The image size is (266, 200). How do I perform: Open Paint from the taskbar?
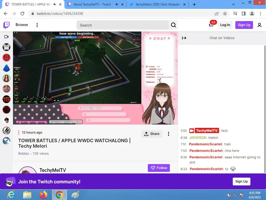pyautogui.click(x=75, y=195)
